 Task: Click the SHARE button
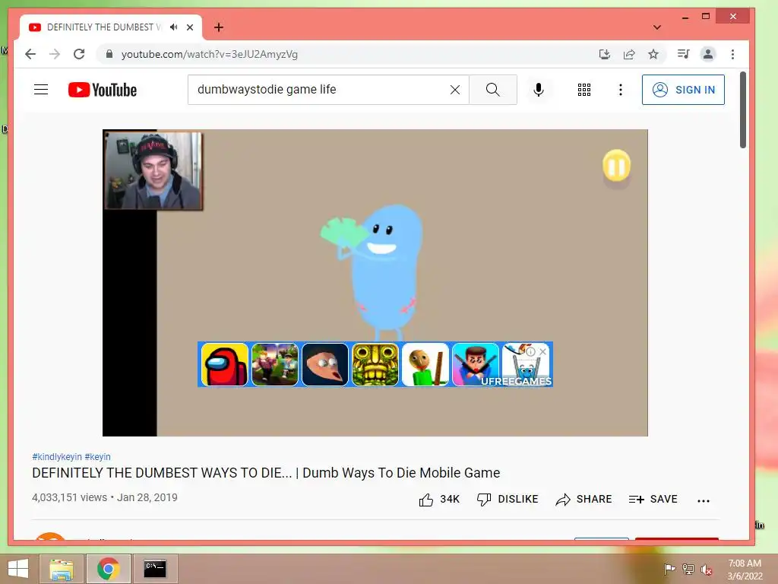[x=584, y=499]
